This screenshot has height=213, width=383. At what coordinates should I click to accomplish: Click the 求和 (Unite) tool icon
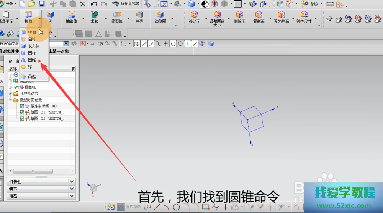(x=94, y=16)
